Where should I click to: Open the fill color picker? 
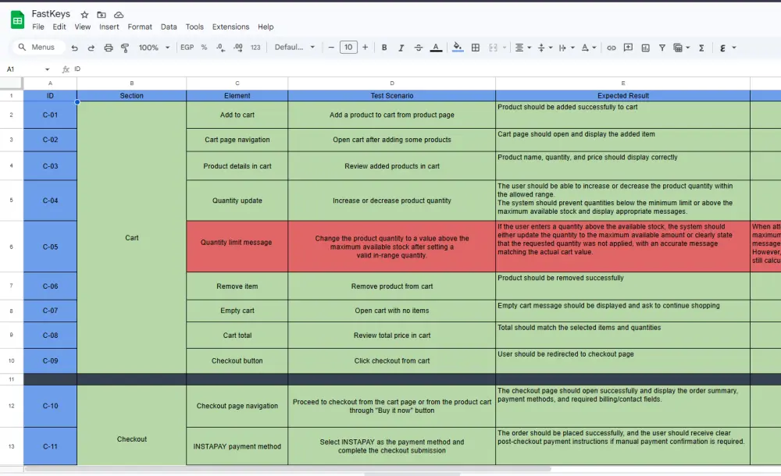click(457, 48)
